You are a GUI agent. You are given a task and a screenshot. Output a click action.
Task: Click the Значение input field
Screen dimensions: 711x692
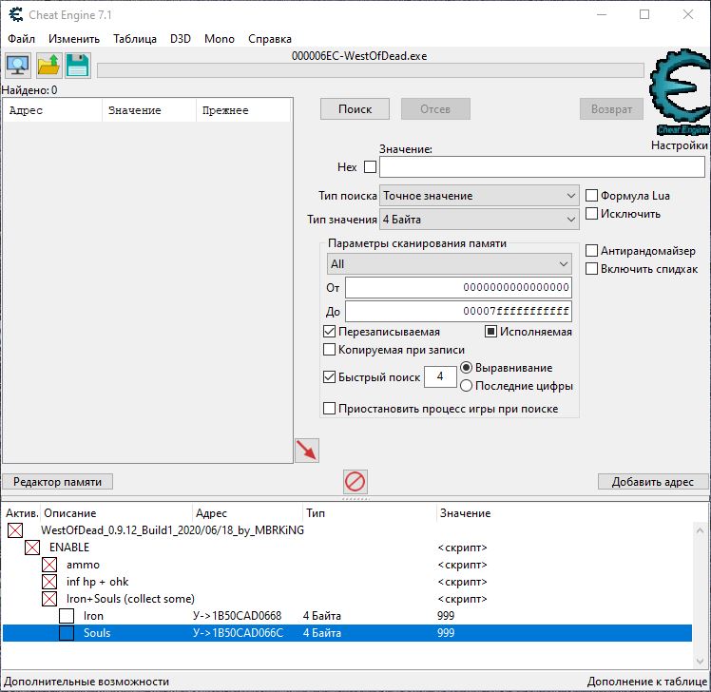pyautogui.click(x=542, y=167)
